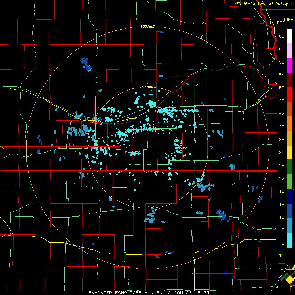Select the navy legend swatch
The width and height of the screenshot is (295, 295).
[x=289, y=196]
